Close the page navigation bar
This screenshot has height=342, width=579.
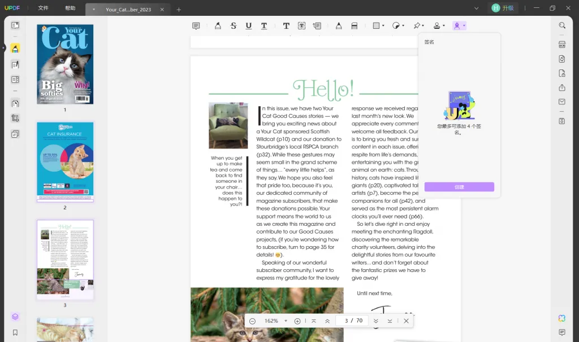click(x=406, y=321)
